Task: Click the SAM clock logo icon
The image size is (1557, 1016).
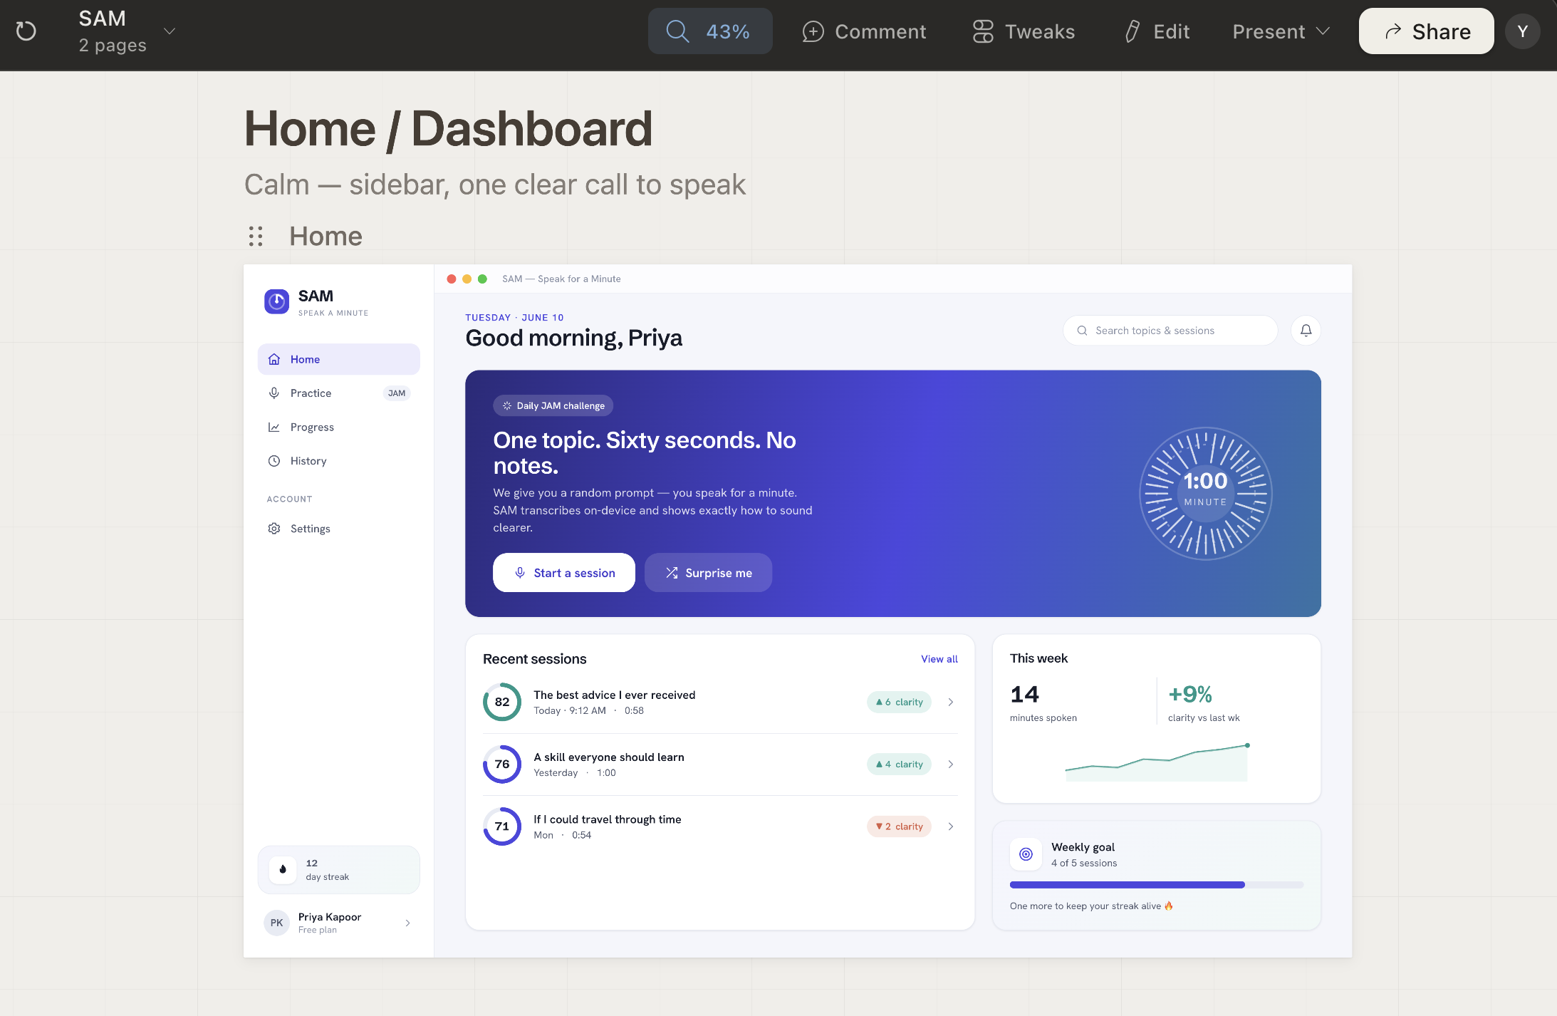Action: click(x=276, y=301)
